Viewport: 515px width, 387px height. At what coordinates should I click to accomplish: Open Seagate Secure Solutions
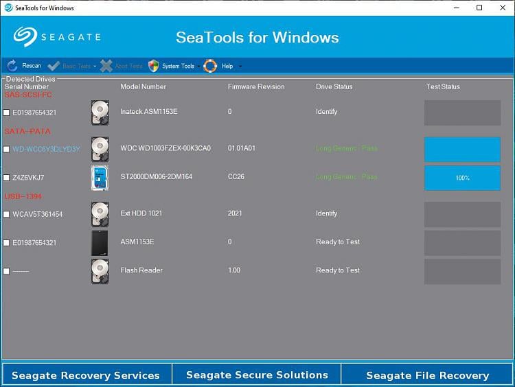257,375
